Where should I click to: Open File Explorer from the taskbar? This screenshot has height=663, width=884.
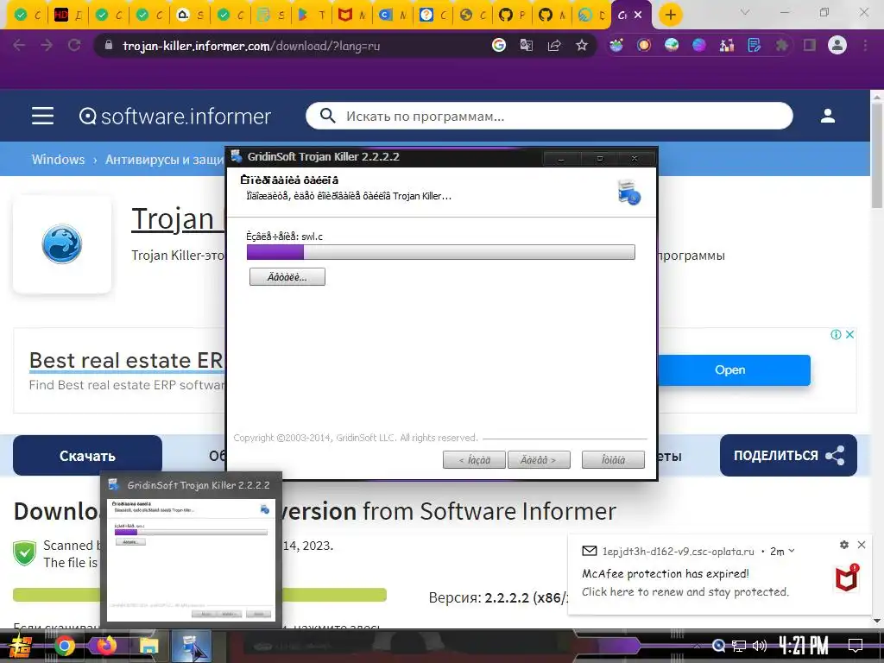click(148, 646)
